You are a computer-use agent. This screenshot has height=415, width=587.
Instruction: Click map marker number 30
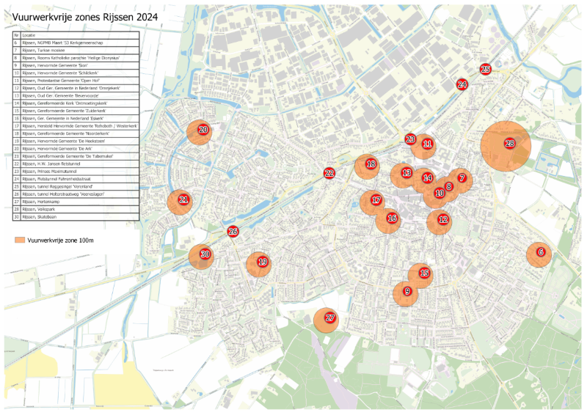click(x=205, y=254)
